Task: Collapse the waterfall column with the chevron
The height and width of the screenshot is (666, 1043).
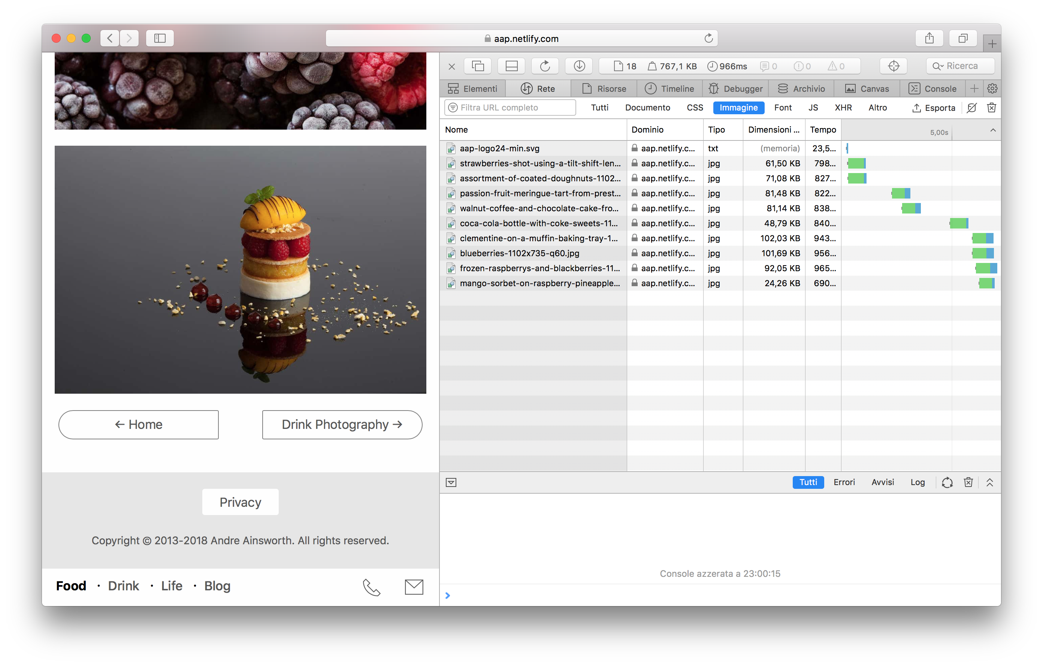Action: 992,130
